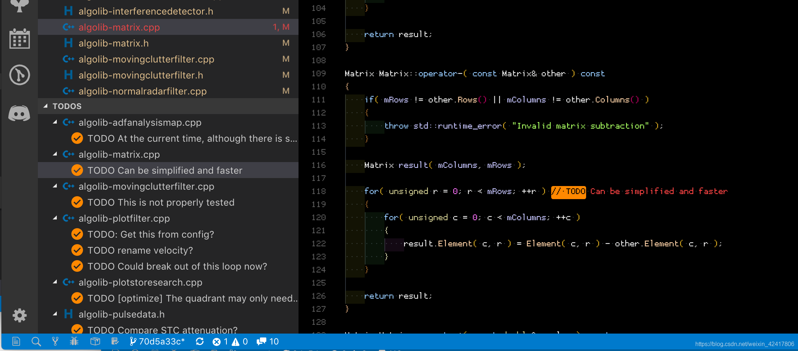The width and height of the screenshot is (798, 351).
Task: Click the sync changes icon in status bar
Action: point(199,342)
